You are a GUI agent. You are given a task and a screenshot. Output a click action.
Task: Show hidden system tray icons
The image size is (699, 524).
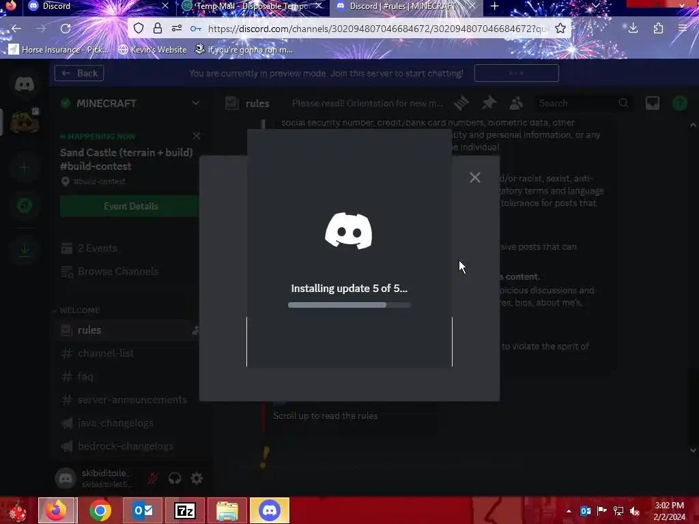click(569, 511)
